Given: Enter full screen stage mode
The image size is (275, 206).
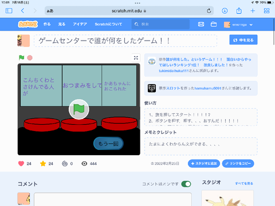Looking at the screenshot, I should [136, 58].
